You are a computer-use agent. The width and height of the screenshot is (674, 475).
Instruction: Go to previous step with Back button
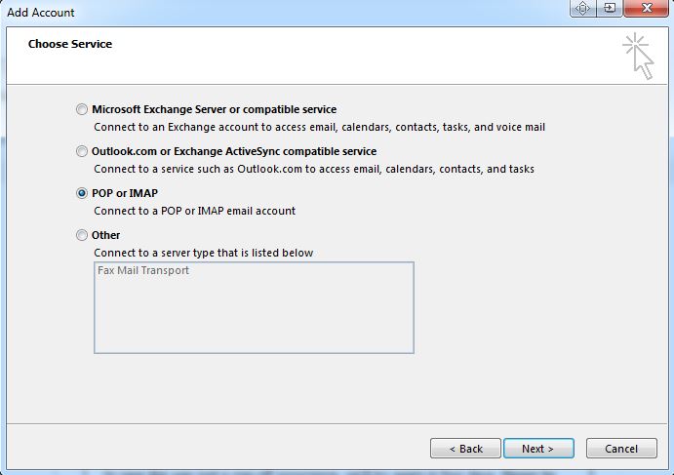(465, 449)
